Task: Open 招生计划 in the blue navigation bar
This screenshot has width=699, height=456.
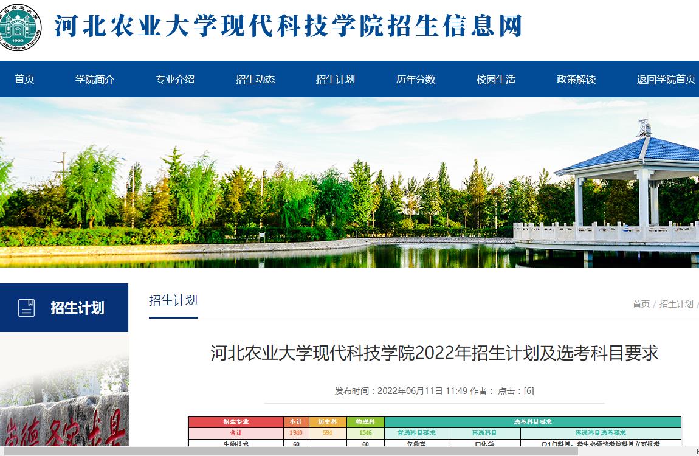Action: 336,79
